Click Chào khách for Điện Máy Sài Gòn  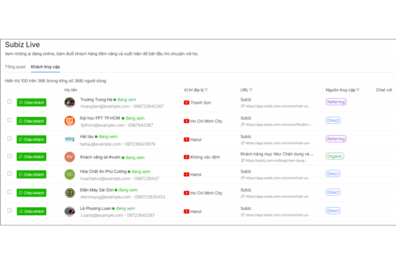click(x=32, y=193)
